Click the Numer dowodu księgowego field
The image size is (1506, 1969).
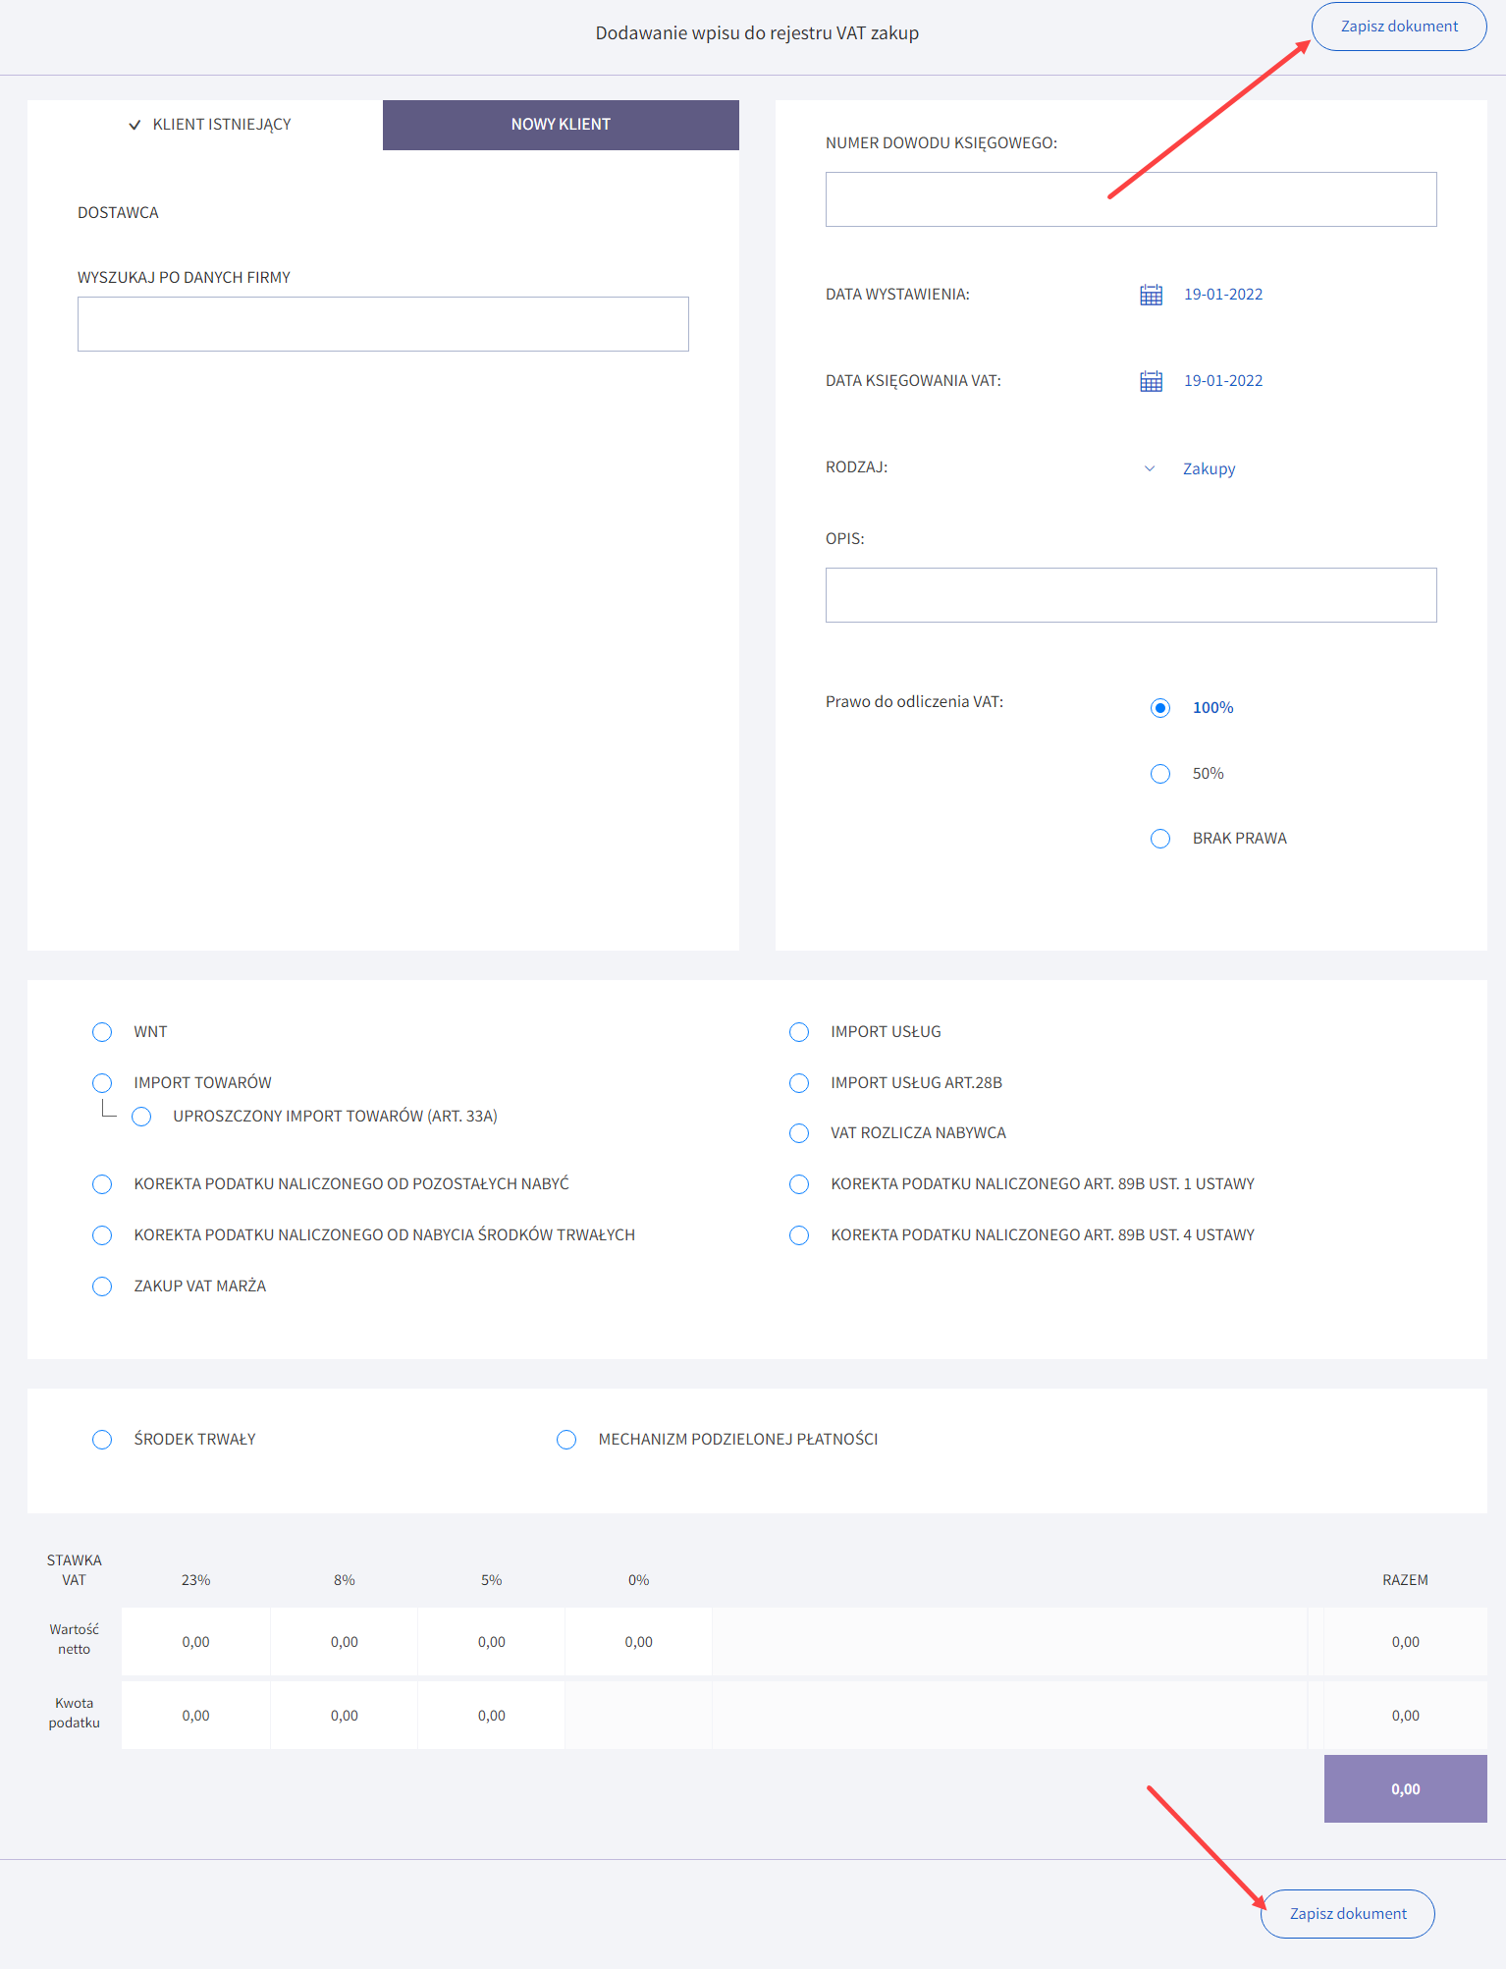tap(1131, 199)
